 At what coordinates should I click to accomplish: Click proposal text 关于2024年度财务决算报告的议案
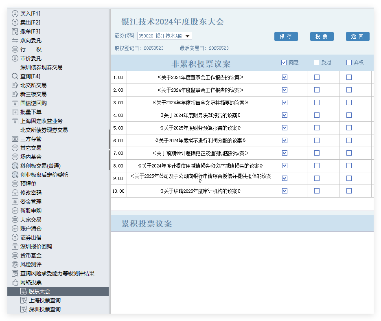[x=200, y=115]
